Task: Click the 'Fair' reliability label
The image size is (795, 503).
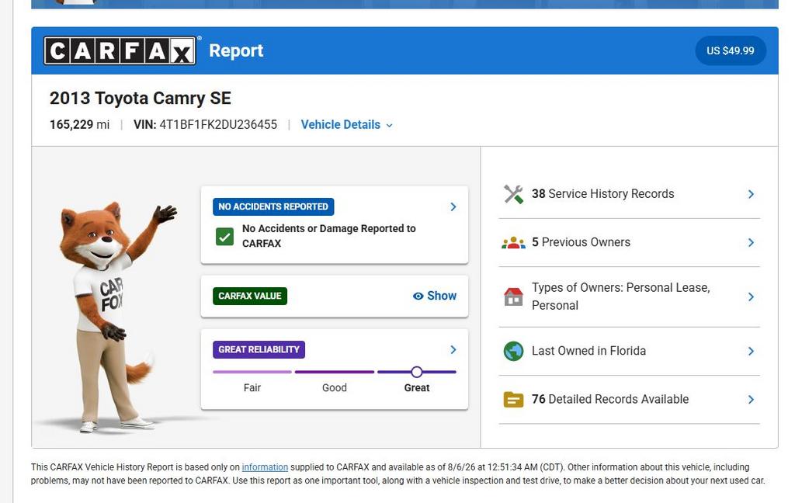Action: pos(252,388)
